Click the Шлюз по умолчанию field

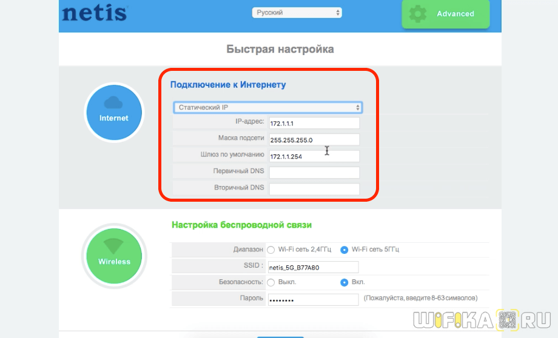[x=314, y=156]
